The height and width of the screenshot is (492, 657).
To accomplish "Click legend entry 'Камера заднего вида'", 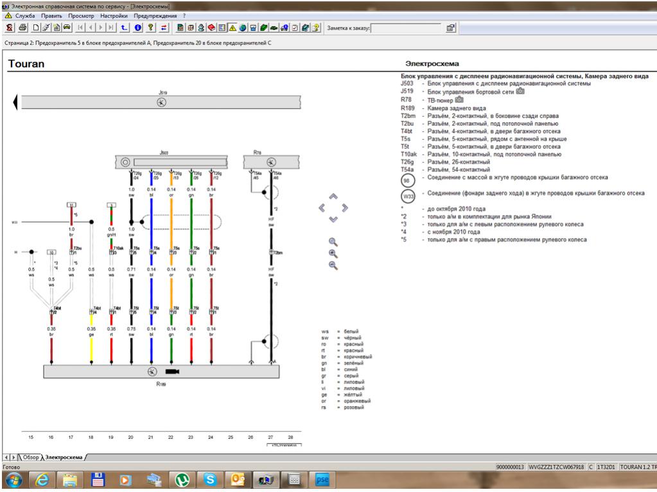I will [x=456, y=108].
